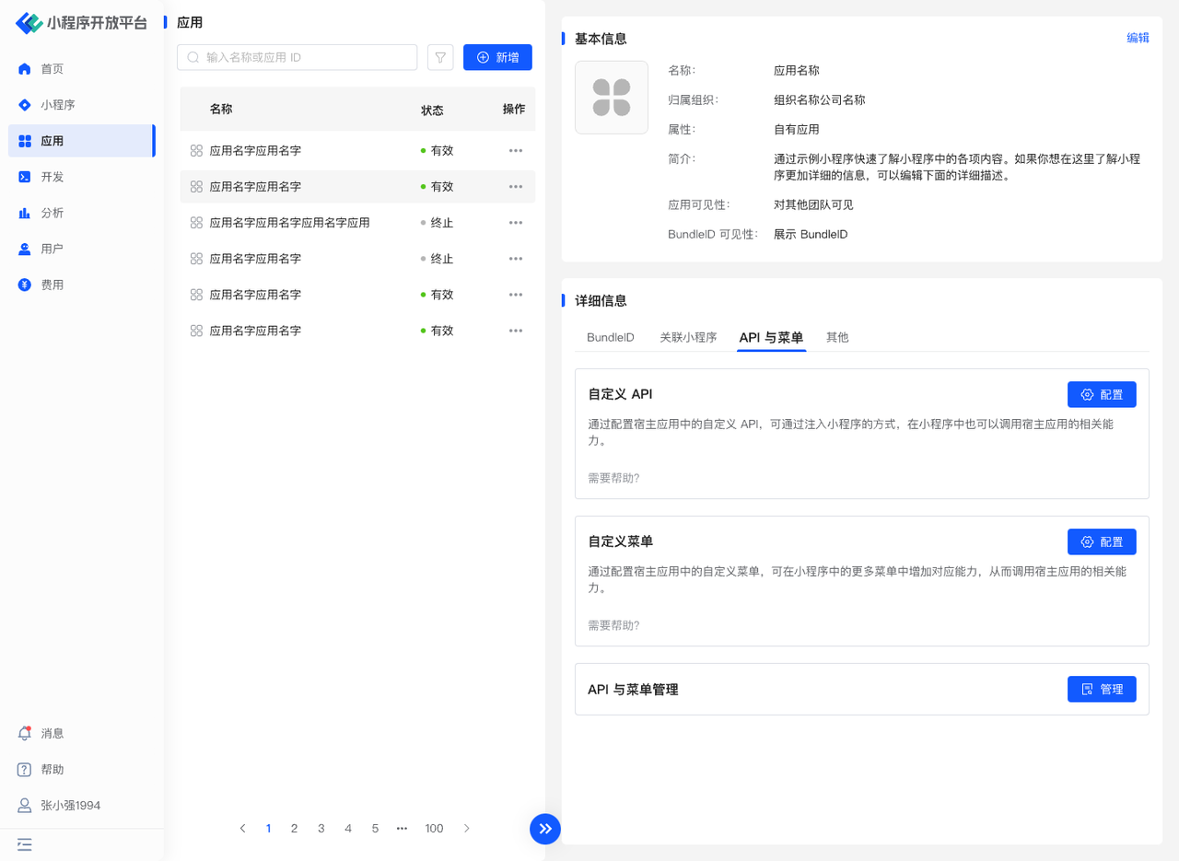Click 编辑 link in basic info

click(1138, 38)
